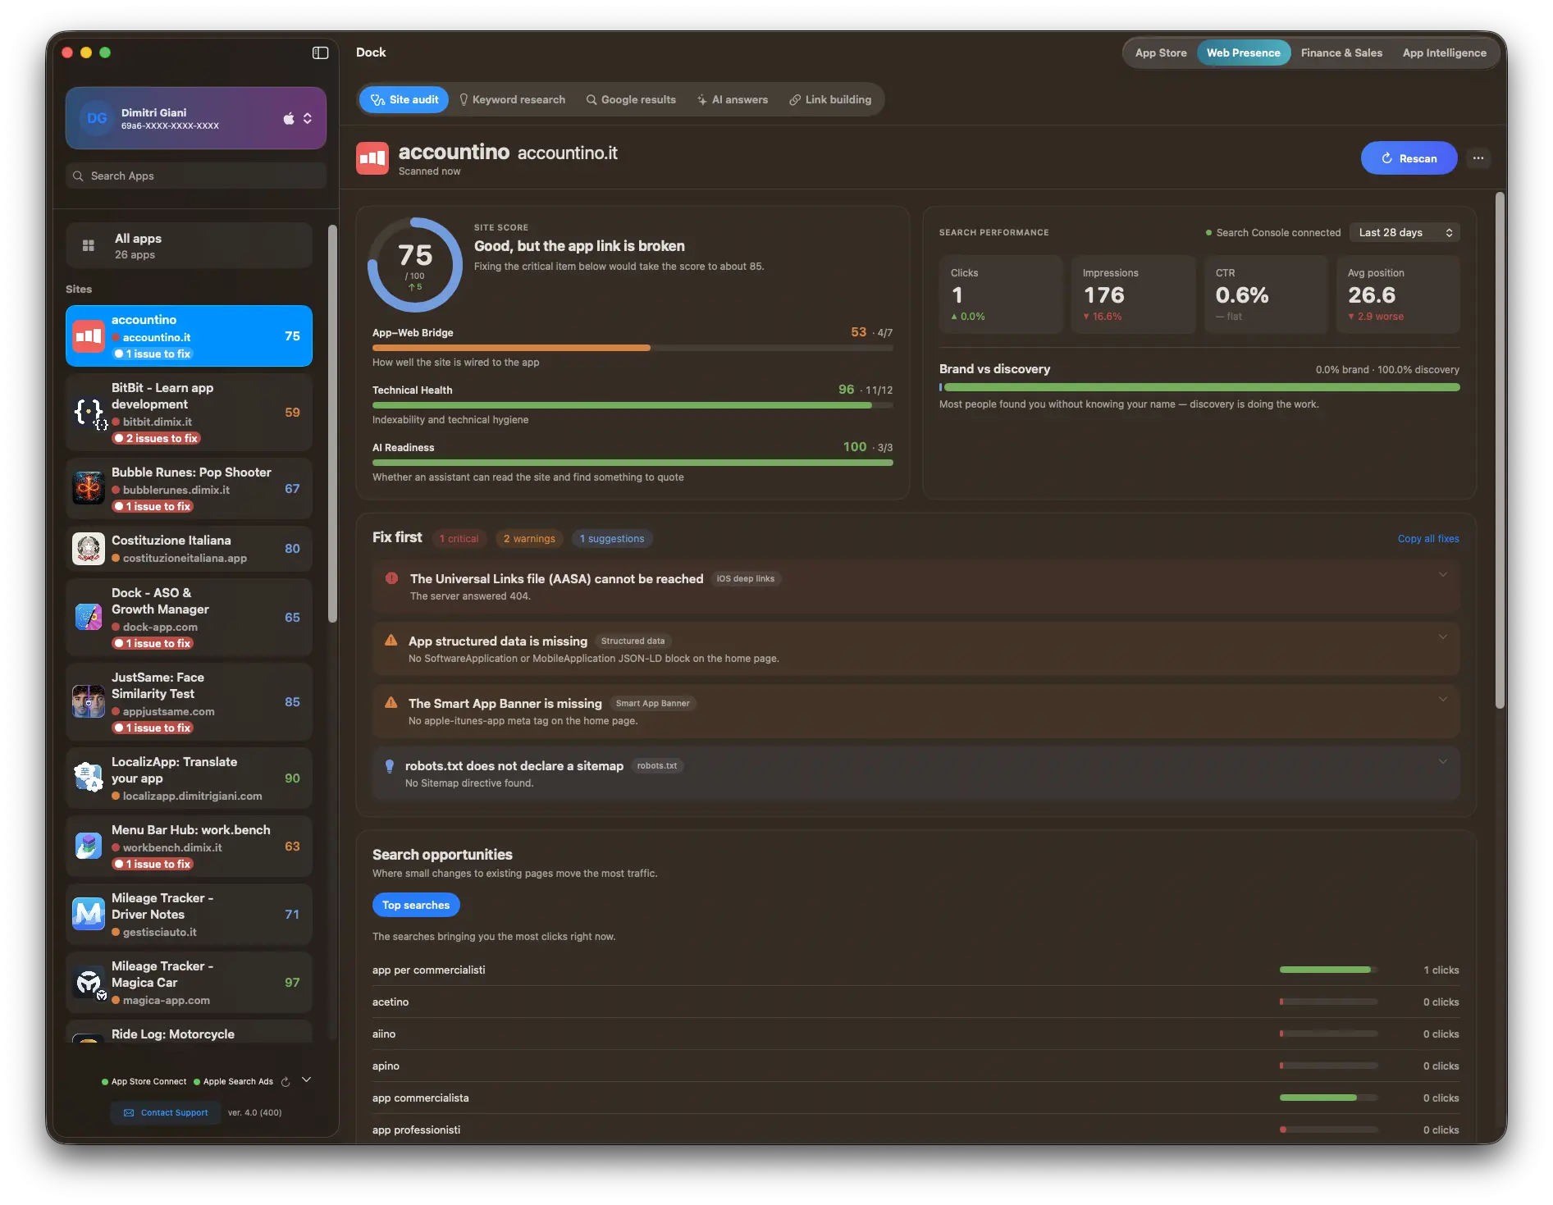The height and width of the screenshot is (1205, 1553).
Task: Click the All apps grid icon
Action: pos(89,245)
